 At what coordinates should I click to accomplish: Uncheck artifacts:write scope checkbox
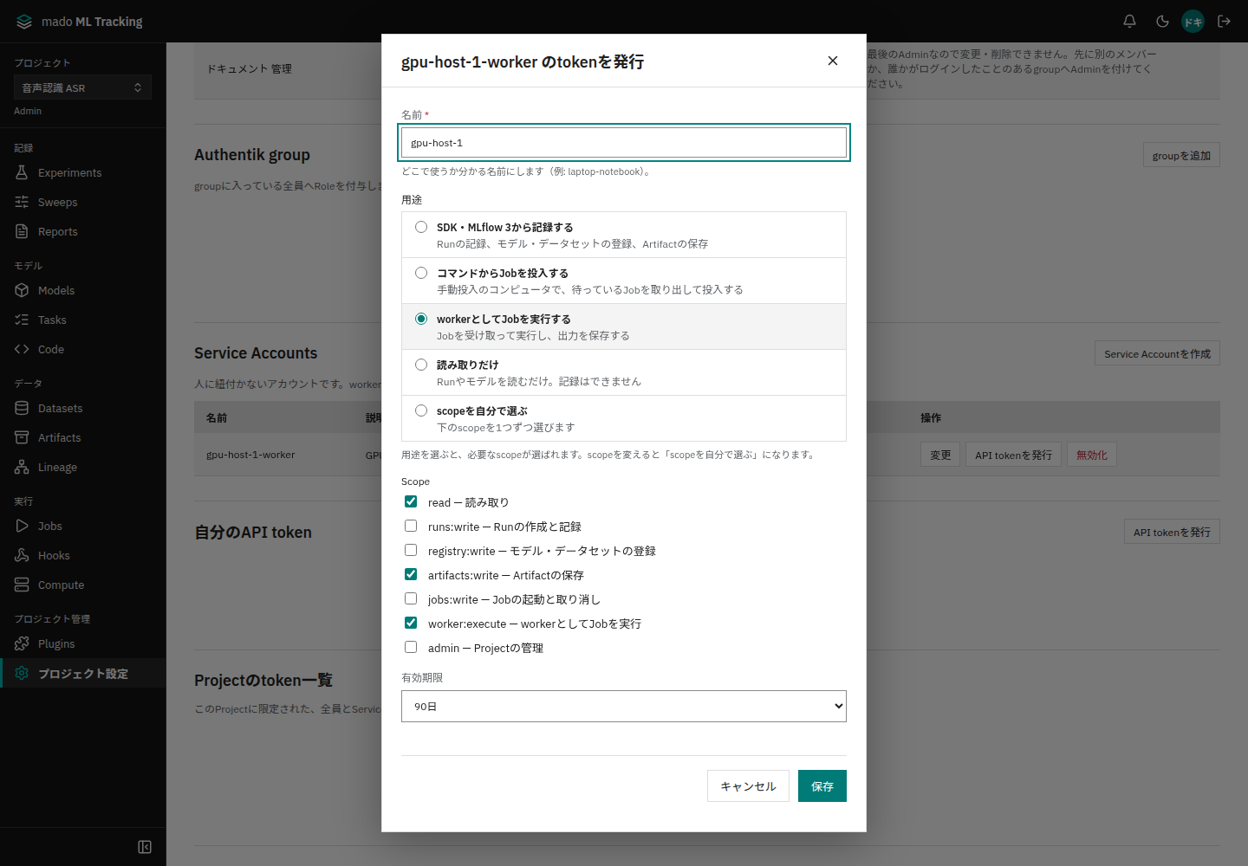coord(411,574)
